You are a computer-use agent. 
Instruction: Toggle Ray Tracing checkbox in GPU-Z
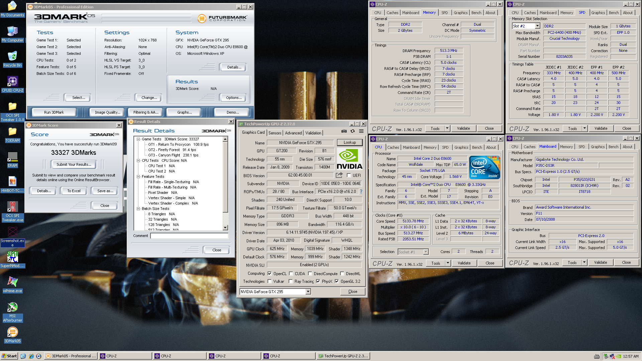click(x=291, y=281)
